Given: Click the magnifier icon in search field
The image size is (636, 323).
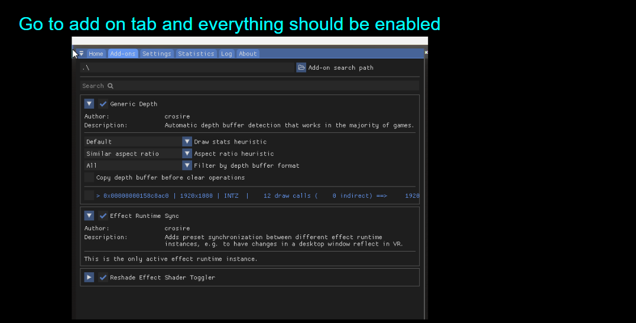Looking at the screenshot, I should pos(111,86).
